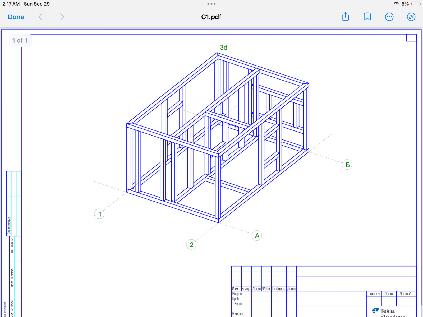Tap the G1.pdf file title
The height and width of the screenshot is (317, 423).
coord(211,17)
